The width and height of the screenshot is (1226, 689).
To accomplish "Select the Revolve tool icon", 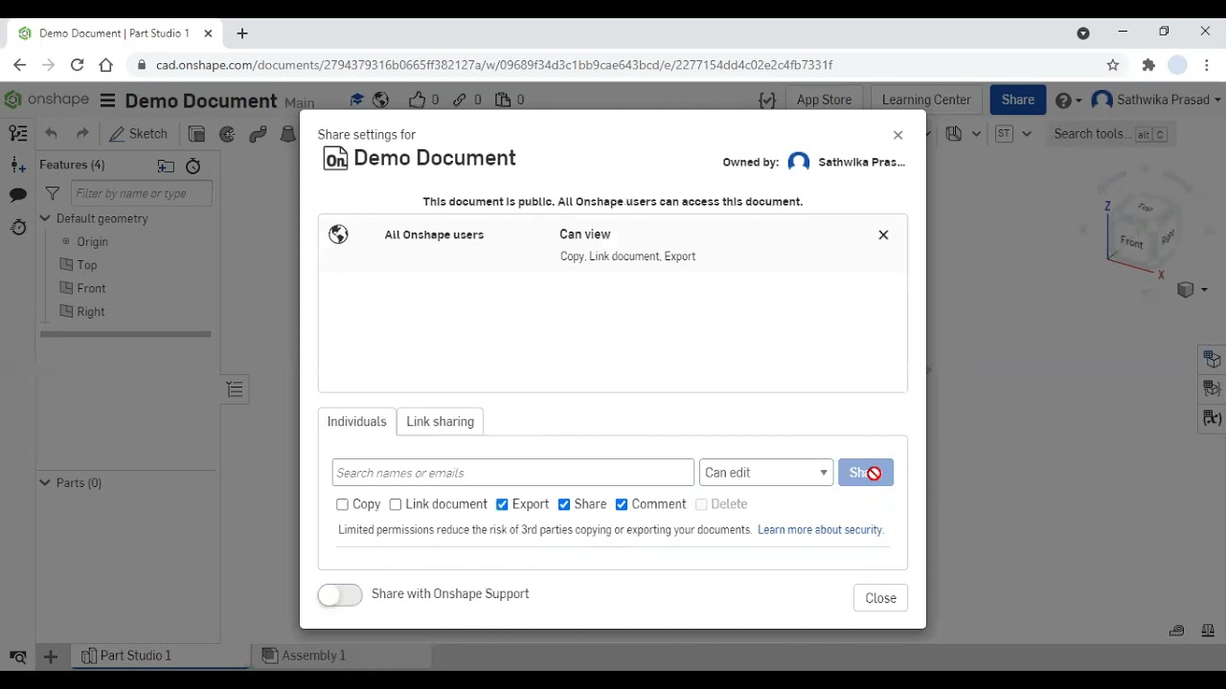I will coord(227,134).
